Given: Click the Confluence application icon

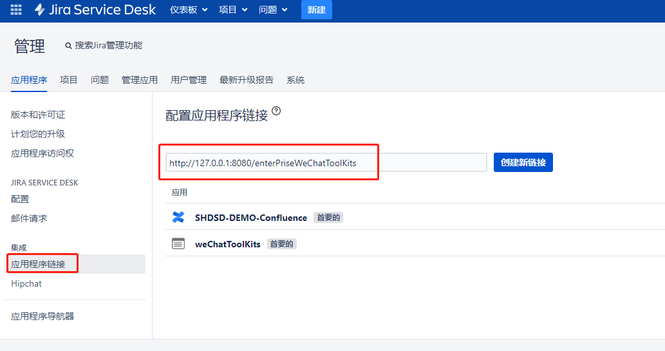Looking at the screenshot, I should (178, 218).
